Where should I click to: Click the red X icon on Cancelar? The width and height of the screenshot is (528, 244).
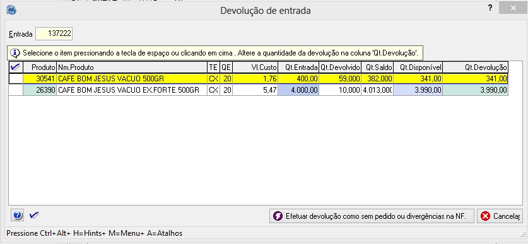click(485, 216)
